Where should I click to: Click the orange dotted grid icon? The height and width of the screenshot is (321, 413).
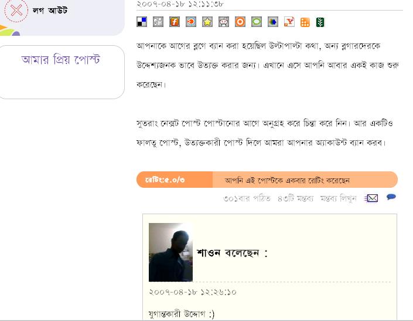[x=305, y=22]
